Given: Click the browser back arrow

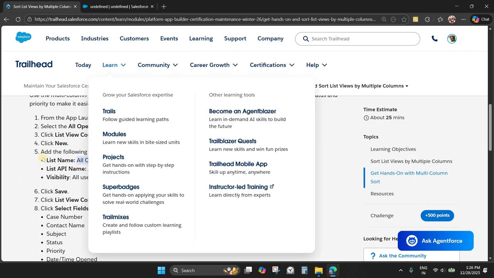Looking at the screenshot, I should 6,19.
